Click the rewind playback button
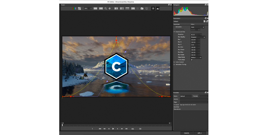 pos(105,129)
